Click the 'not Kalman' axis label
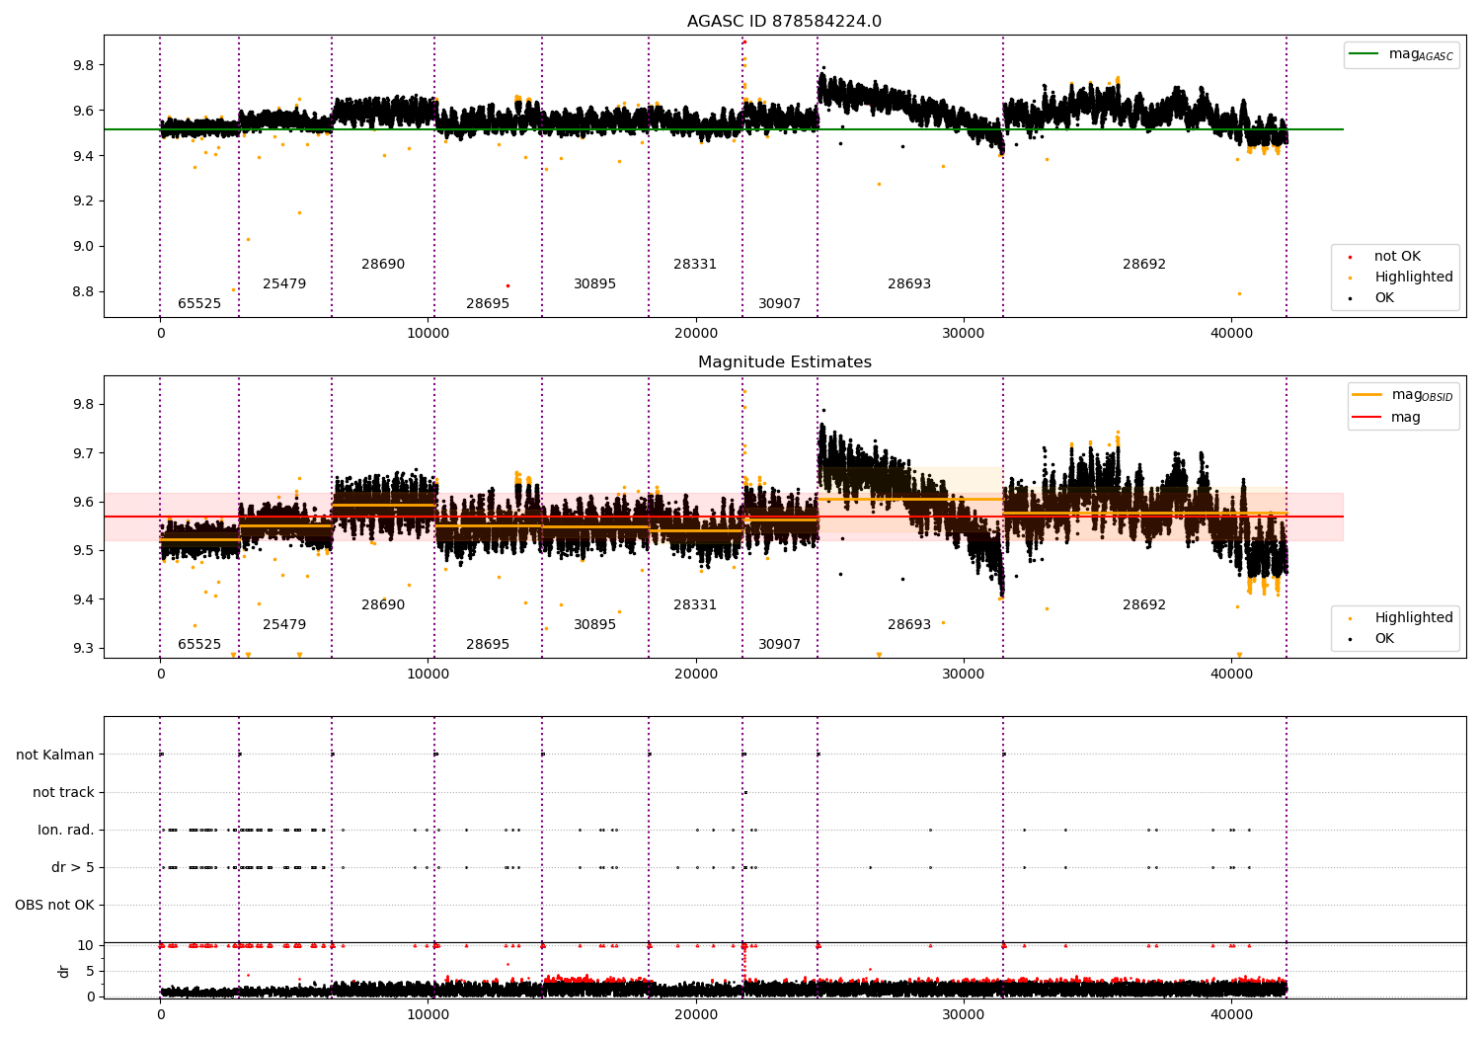1481x1037 pixels. coord(55,755)
